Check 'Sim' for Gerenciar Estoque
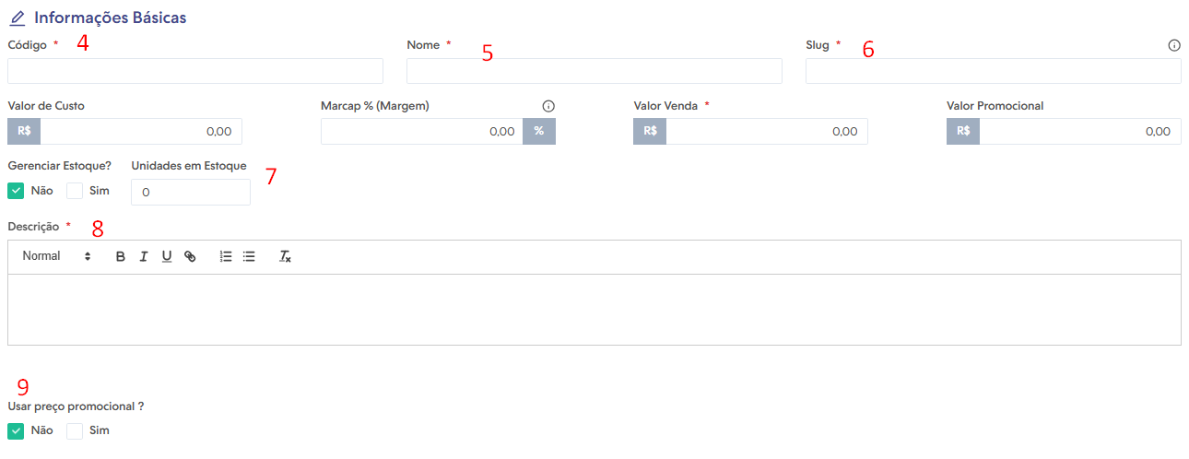Screen dimensions: 1189x459 coord(75,191)
